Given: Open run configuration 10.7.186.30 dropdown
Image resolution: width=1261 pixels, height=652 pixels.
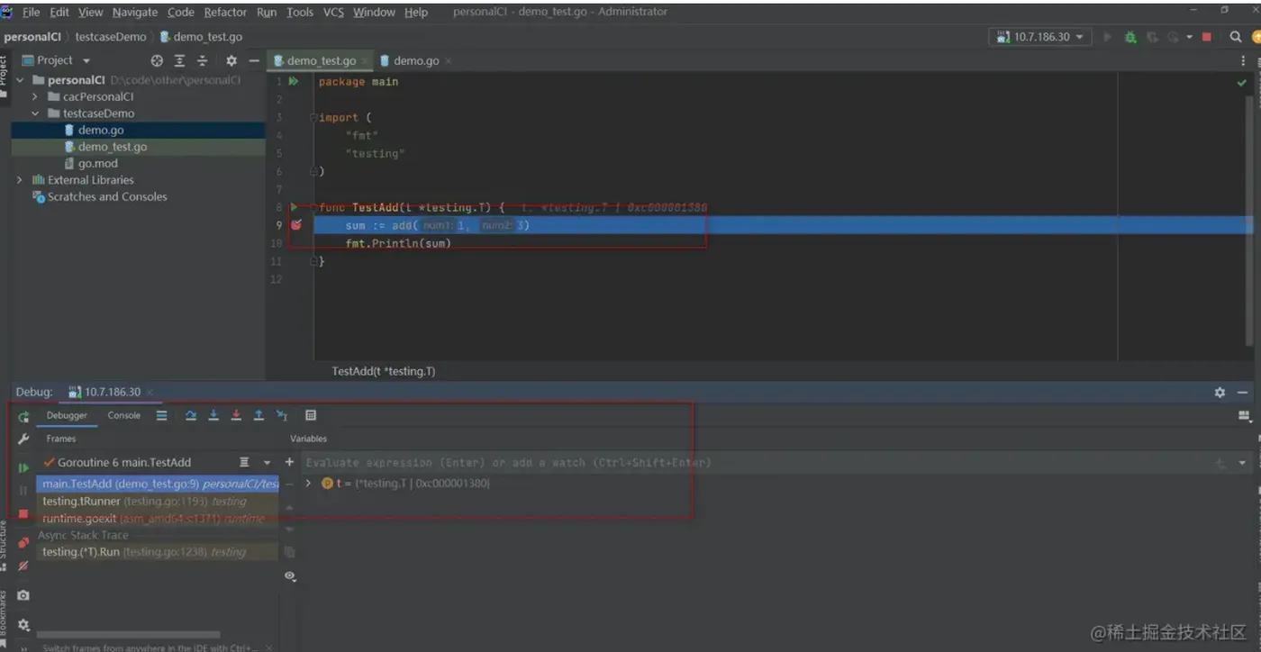Looking at the screenshot, I should coord(1040,37).
